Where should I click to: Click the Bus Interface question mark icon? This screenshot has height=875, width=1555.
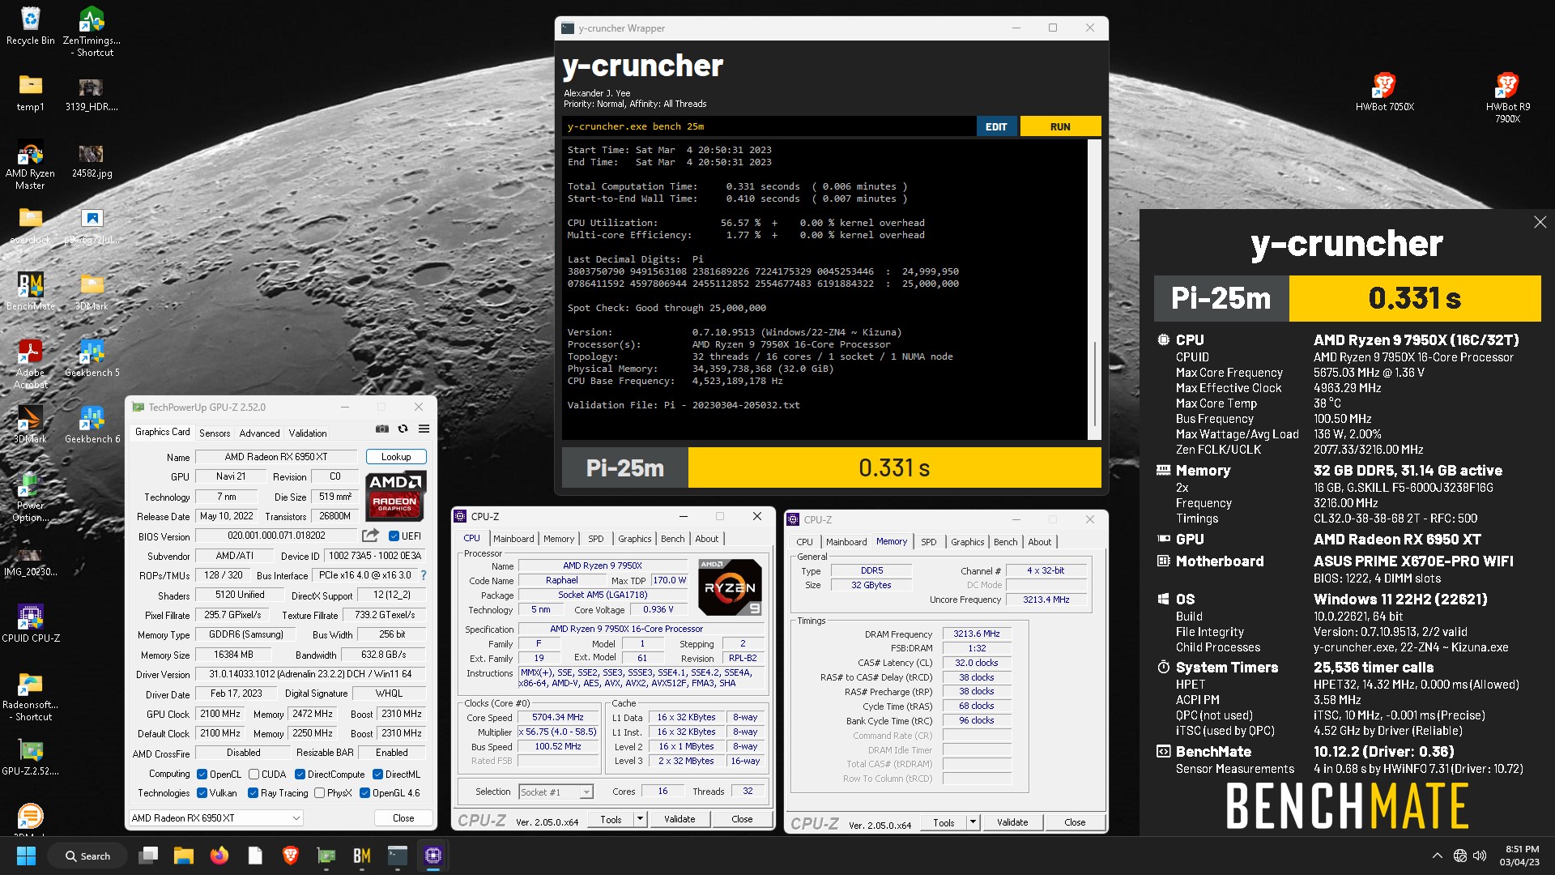[423, 575]
